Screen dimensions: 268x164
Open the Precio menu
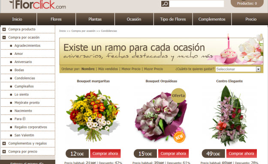[250, 19]
